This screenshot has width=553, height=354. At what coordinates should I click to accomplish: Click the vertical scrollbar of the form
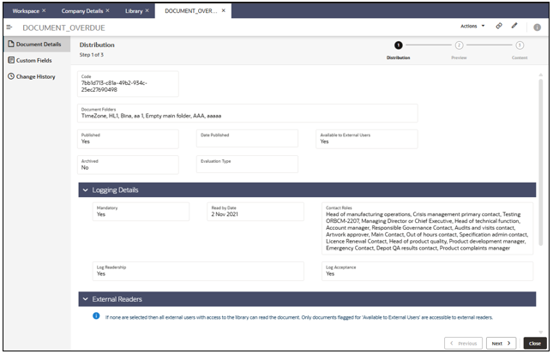point(541,162)
